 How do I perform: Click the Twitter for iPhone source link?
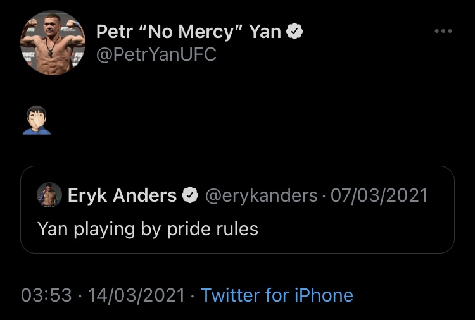pos(277,295)
